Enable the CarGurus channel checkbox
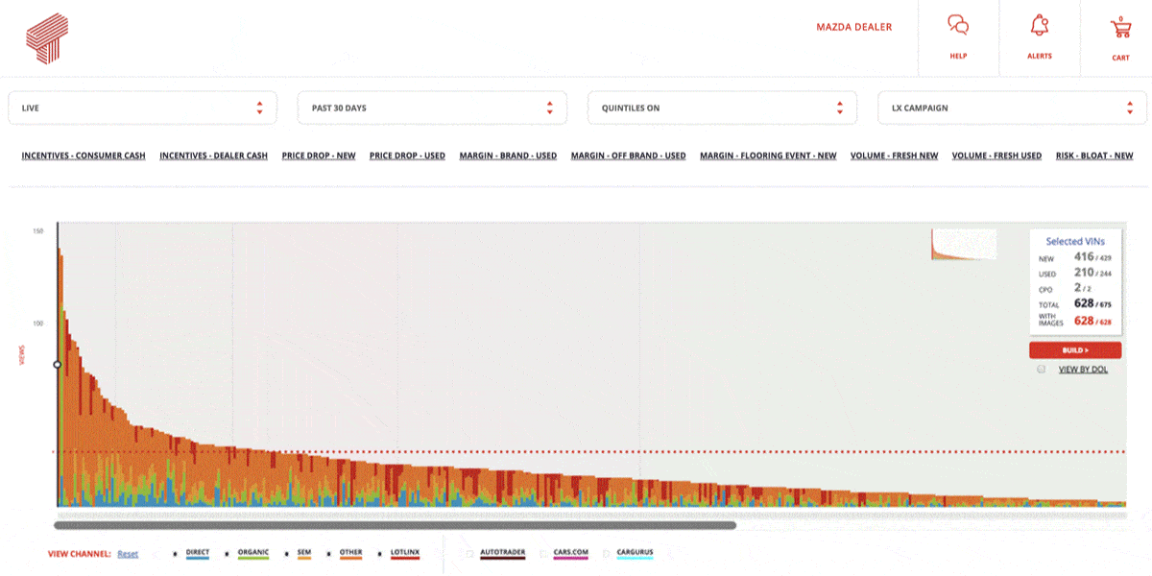This screenshot has width=1152, height=576. 605,554
